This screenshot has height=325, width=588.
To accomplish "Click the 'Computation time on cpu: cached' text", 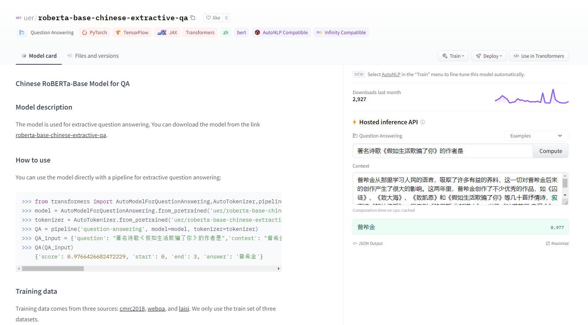I will coord(384,210).
